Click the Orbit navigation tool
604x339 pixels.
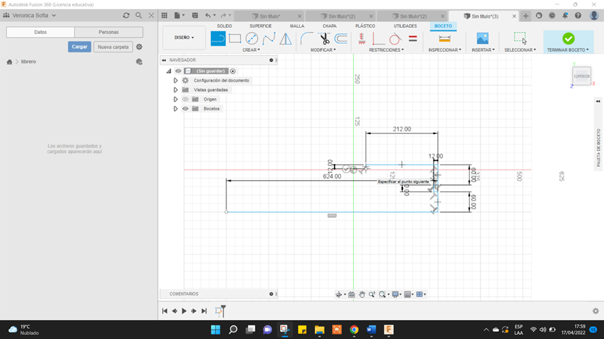tap(339, 294)
